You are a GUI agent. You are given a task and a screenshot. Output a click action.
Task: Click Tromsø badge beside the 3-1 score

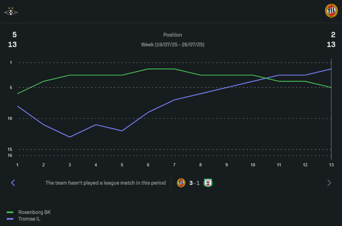[181, 183]
